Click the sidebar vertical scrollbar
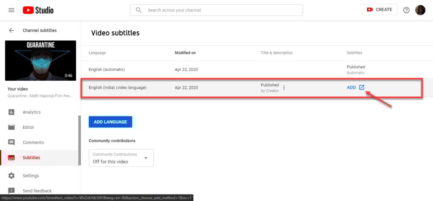This screenshot has height=201, width=433. (x=79, y=140)
